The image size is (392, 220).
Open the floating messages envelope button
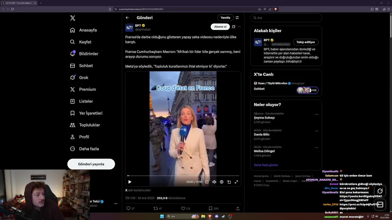tap(380, 204)
